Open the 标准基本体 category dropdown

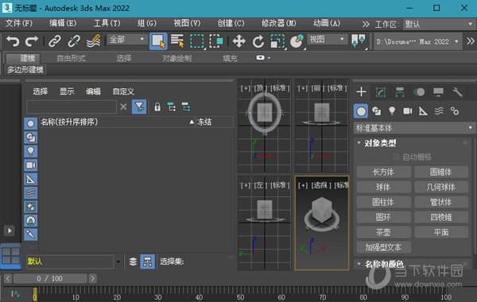point(414,128)
